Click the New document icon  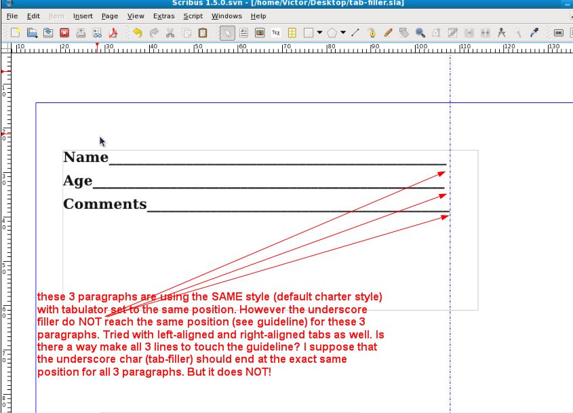[x=15, y=32]
